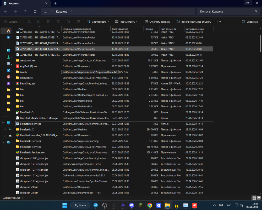Switch to details list view in status bar

pos(254,198)
